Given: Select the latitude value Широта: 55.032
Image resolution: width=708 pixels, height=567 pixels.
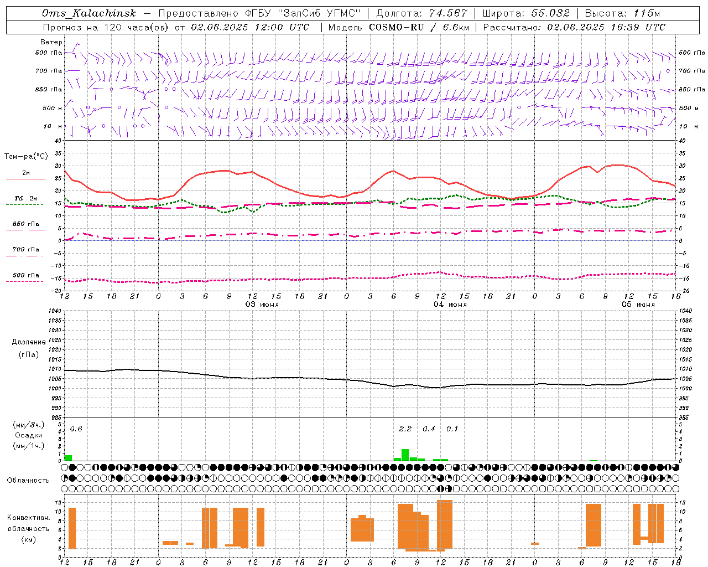Looking at the screenshot, I should tap(525, 13).
